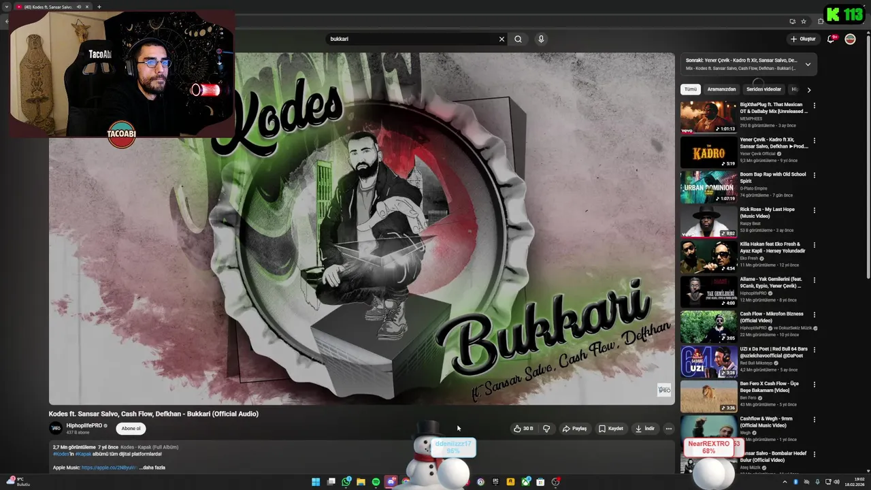Screen dimensions: 871x490
Task: Click the install app icon in address bar
Action: coord(793,21)
